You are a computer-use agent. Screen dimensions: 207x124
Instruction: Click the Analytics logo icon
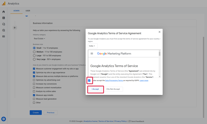coord(4,4)
